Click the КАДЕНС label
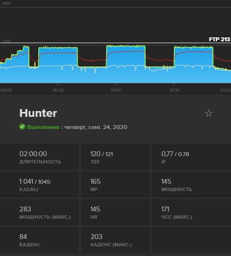This screenshot has height=256, width=231. point(30,245)
